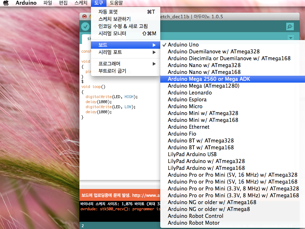Select Arduino Leonardo board
This screenshot has width=305, height=229.
233,93
